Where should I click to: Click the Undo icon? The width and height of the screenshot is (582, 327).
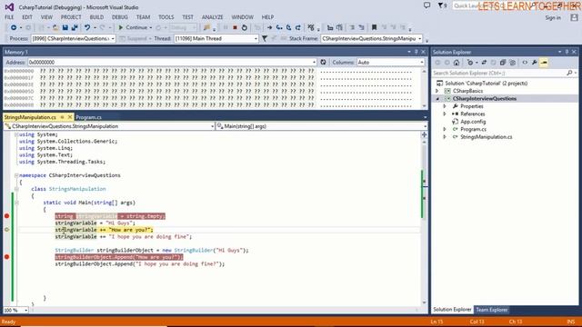87,27
